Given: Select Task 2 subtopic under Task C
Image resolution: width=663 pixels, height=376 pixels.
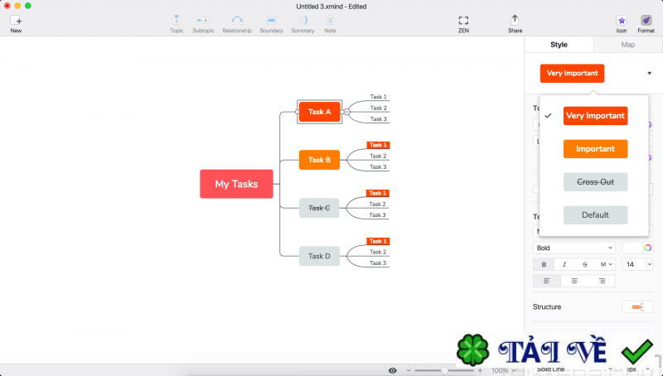Looking at the screenshot, I should point(378,204).
